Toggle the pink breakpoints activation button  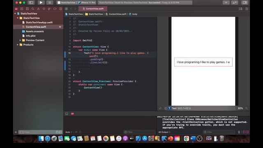[x=72, y=114]
